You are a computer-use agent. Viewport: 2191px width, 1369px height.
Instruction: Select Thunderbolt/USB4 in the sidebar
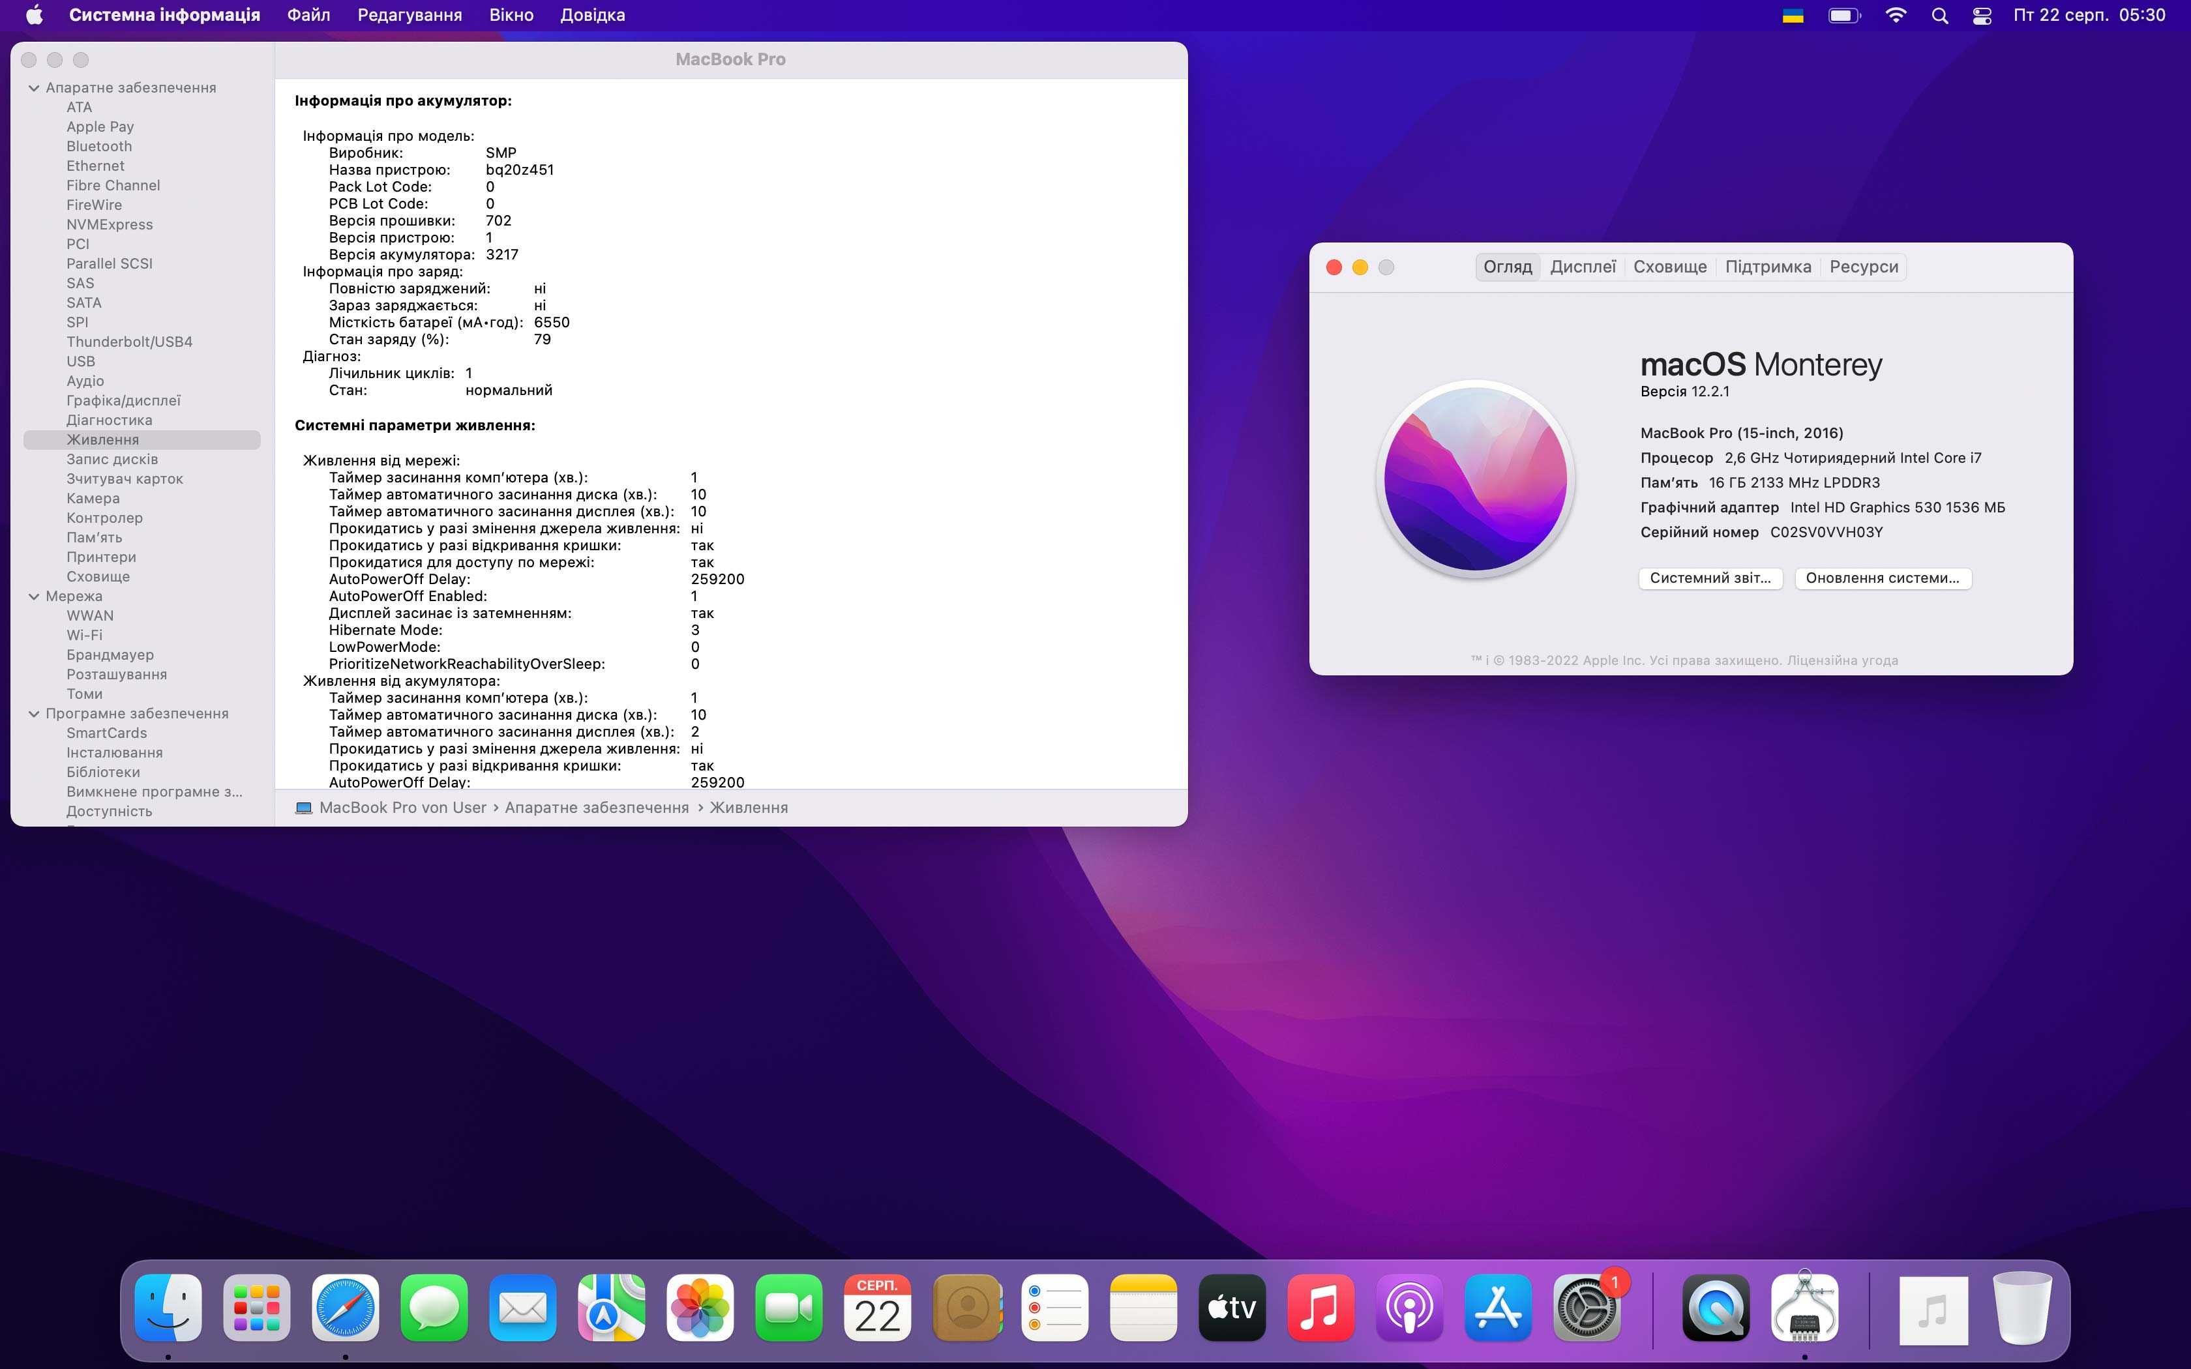[128, 342]
